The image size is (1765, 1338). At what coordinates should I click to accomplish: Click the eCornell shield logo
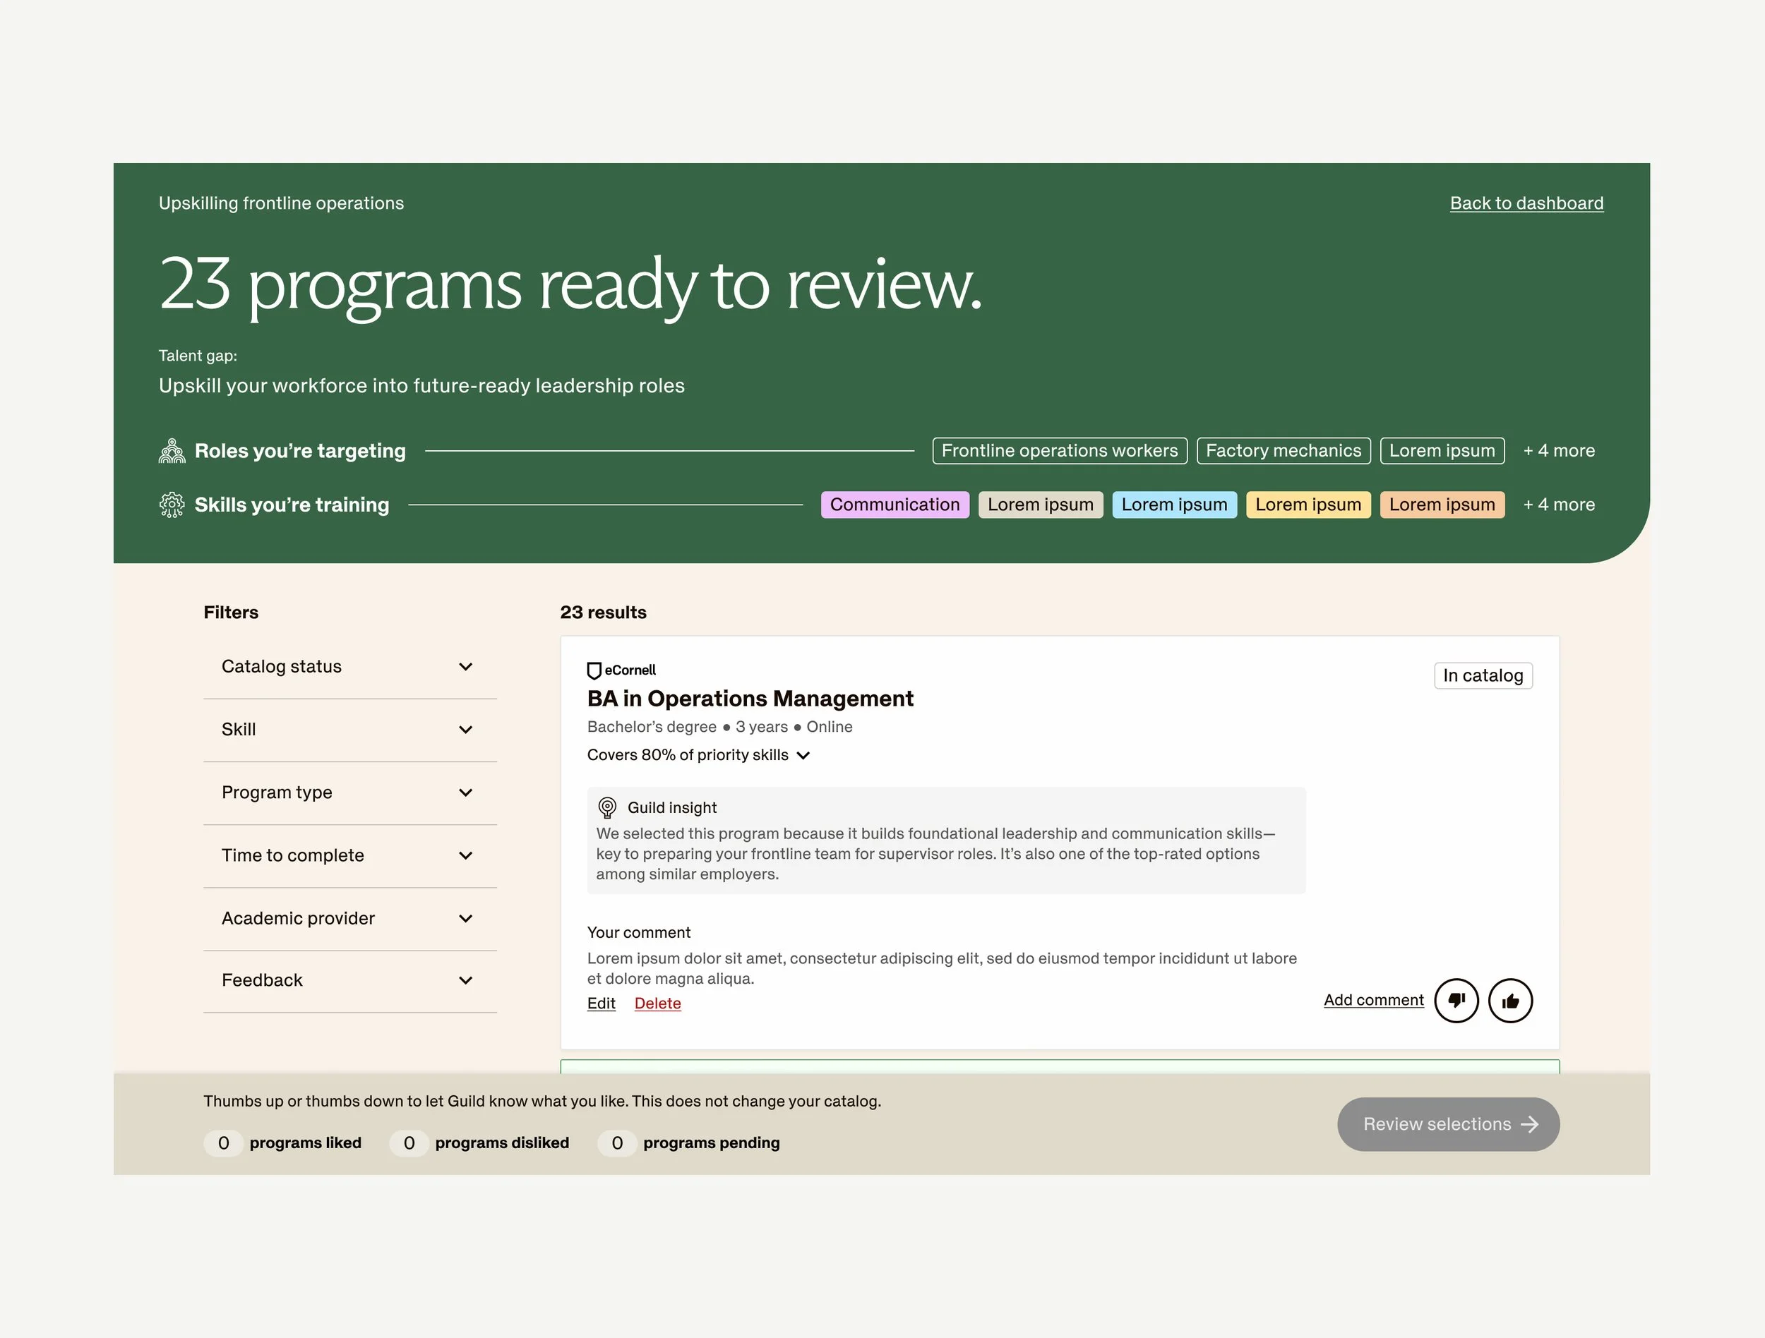594,670
